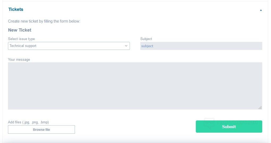The image size is (271, 143).
Task: Click inside the Your message text area
Action: pyautogui.click(x=135, y=86)
